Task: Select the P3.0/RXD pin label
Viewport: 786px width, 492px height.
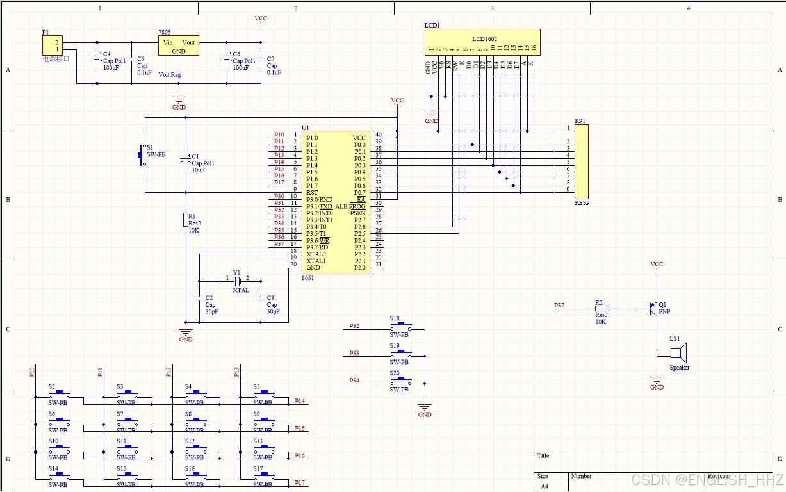Action: 319,199
